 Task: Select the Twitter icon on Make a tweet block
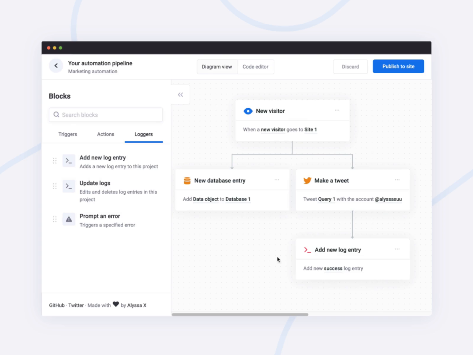307,180
